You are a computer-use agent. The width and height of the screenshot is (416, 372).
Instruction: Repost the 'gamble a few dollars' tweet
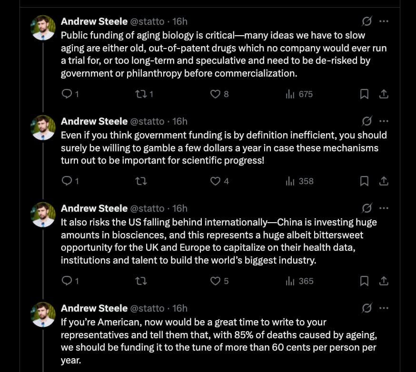141,181
